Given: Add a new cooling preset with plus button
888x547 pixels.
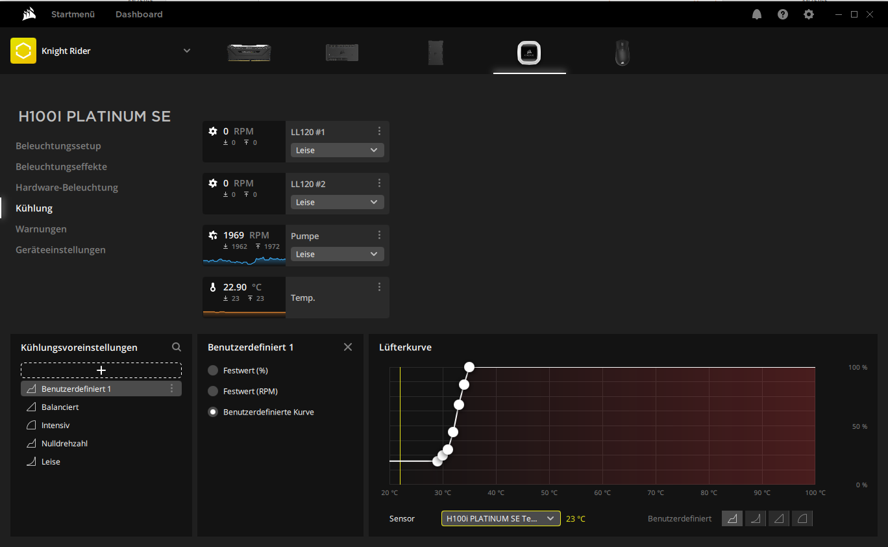Looking at the screenshot, I should click(x=101, y=370).
